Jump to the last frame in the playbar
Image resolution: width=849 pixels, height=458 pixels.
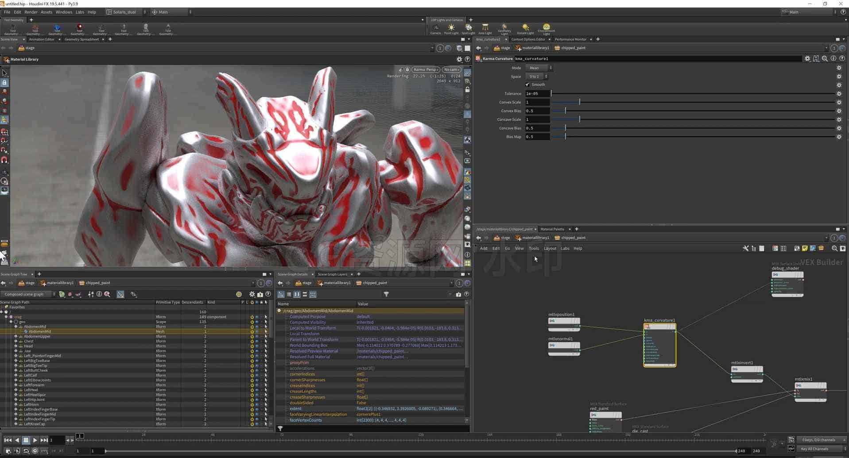44,440
